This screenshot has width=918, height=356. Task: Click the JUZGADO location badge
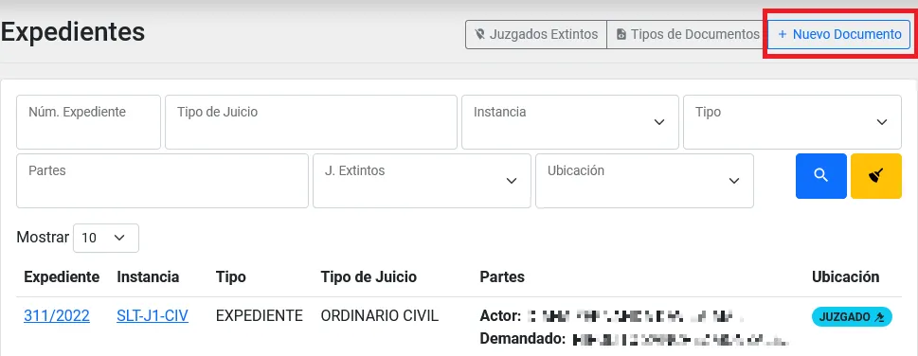(852, 317)
